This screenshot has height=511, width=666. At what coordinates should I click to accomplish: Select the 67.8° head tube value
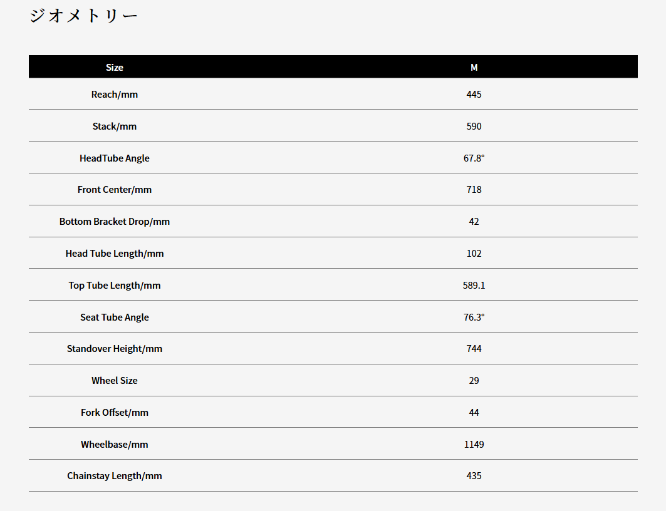[x=474, y=158]
